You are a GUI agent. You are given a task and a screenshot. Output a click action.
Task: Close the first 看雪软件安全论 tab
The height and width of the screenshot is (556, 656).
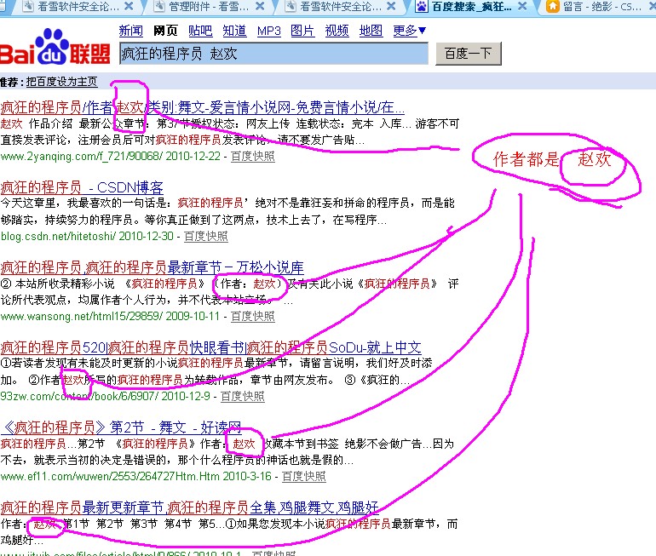129,6
